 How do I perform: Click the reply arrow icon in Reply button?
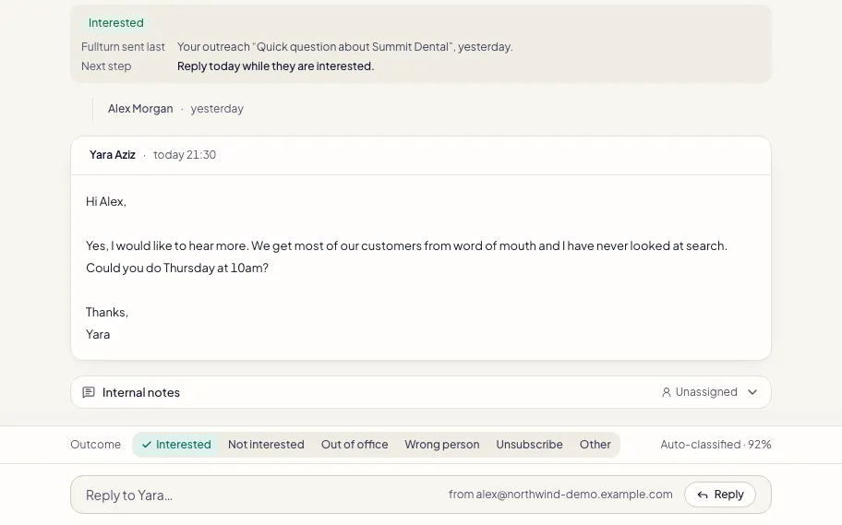703,495
